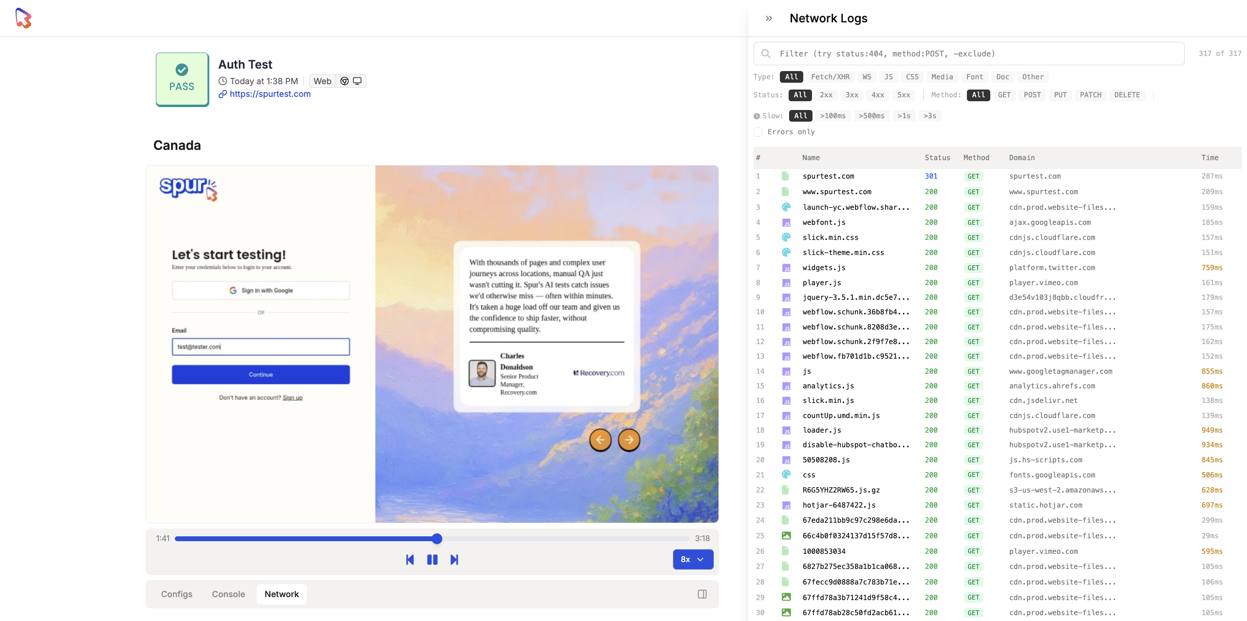Image resolution: width=1247 pixels, height=621 pixels.
Task: Pause the test recording playback
Action: point(432,560)
